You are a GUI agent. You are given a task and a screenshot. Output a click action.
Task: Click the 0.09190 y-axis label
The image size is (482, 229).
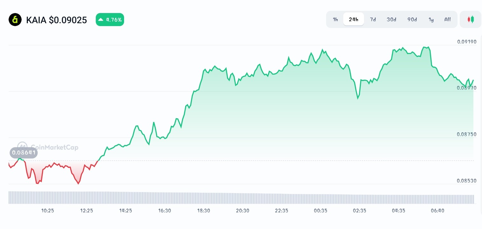[x=467, y=42]
